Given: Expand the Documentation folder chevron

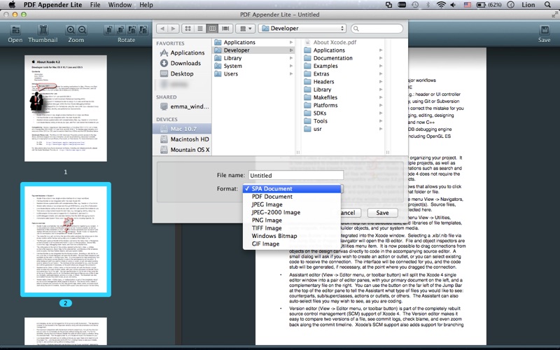Looking at the screenshot, I should [x=381, y=58].
